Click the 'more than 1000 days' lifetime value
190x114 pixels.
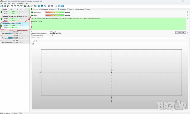(x=56, y=34)
